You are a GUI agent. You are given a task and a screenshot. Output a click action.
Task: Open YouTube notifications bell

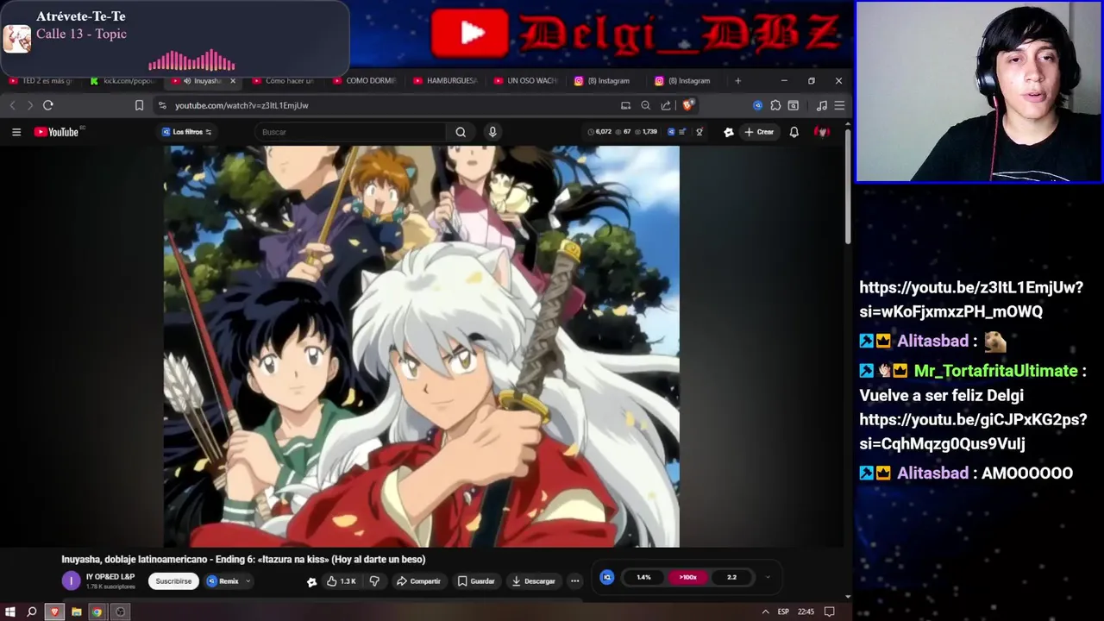point(793,132)
